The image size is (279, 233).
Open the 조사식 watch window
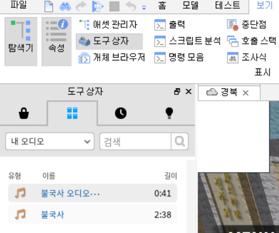246,58
